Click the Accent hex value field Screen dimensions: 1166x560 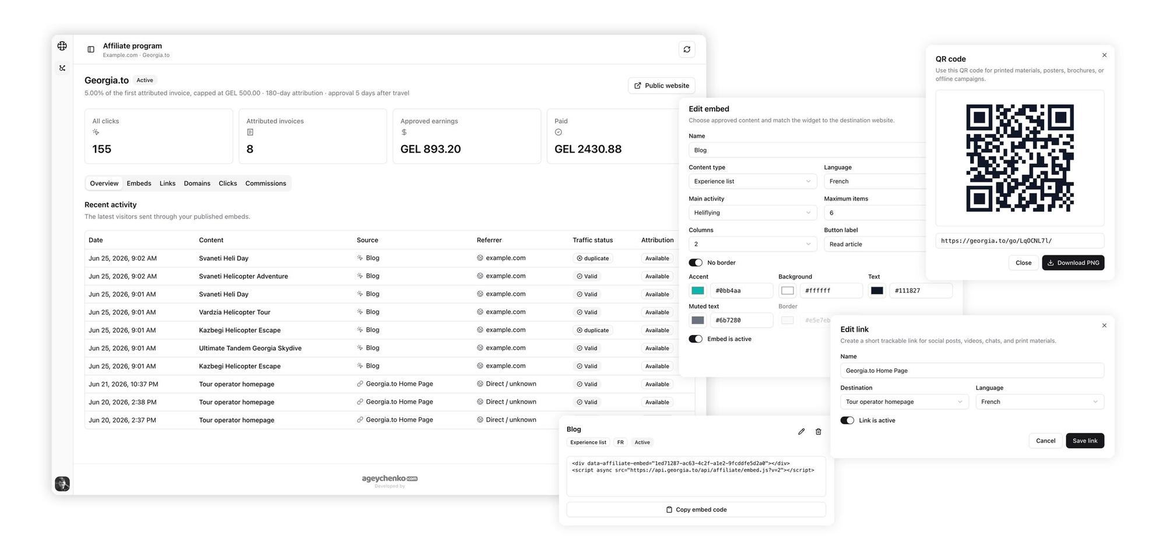pyautogui.click(x=742, y=291)
